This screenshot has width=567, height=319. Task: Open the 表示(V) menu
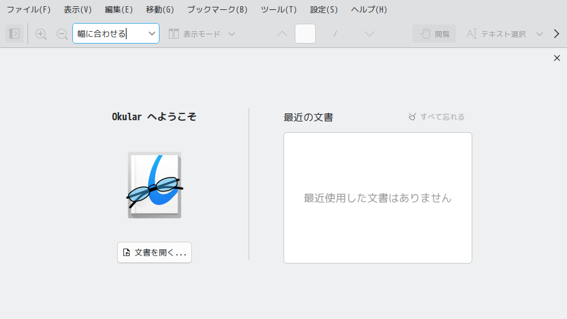78,9
